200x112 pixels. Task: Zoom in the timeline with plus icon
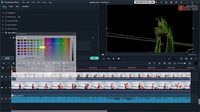tap(190, 63)
